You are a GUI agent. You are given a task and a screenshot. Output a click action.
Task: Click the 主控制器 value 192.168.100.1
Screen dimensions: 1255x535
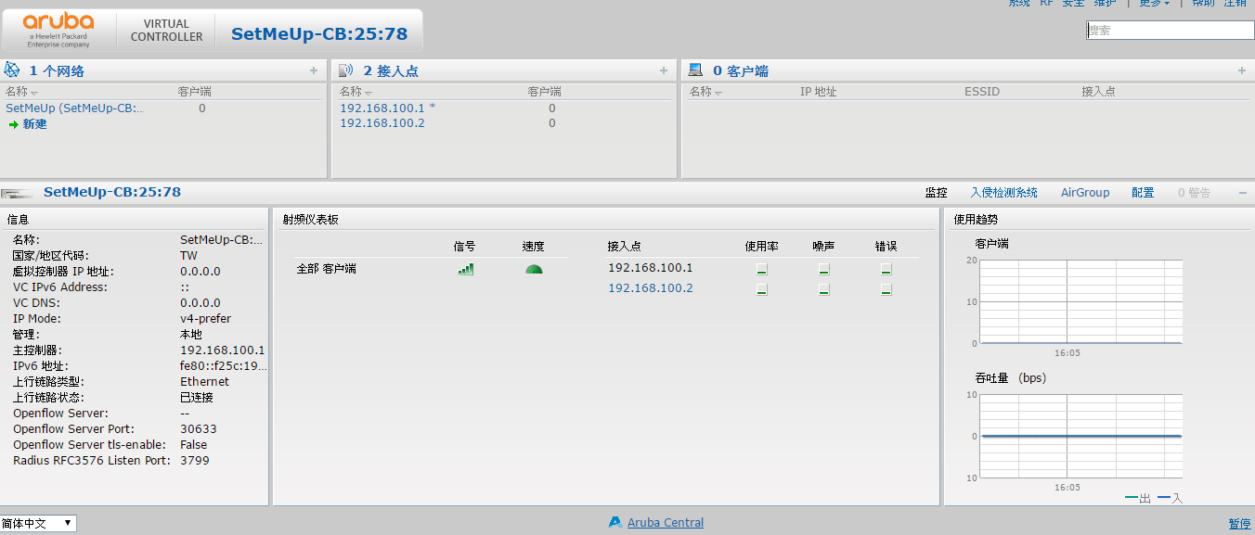(x=223, y=350)
